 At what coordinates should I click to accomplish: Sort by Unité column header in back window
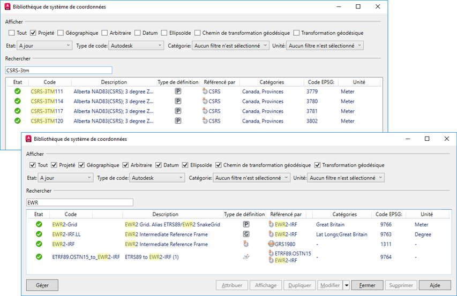point(359,82)
